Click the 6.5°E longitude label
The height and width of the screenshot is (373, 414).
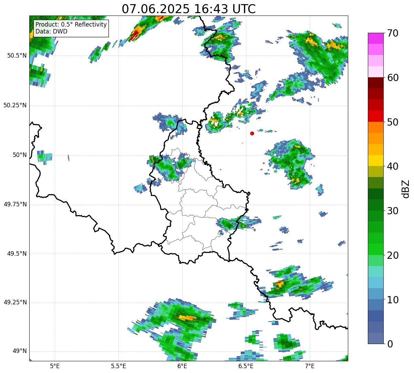click(x=246, y=366)
